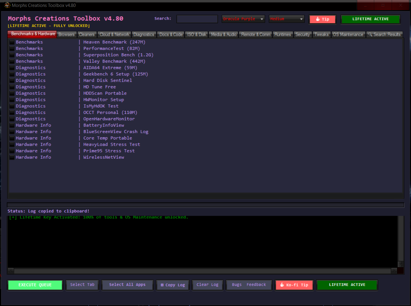Check the Valley Benchmark (442M) checkbox
Viewport: 411px width, 306px height.
(12, 61)
